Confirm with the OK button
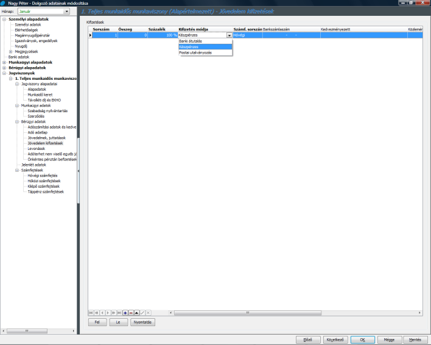Viewport: 431px width, 345px height. click(363, 340)
